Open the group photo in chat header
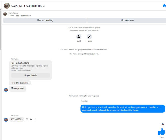 7,6
